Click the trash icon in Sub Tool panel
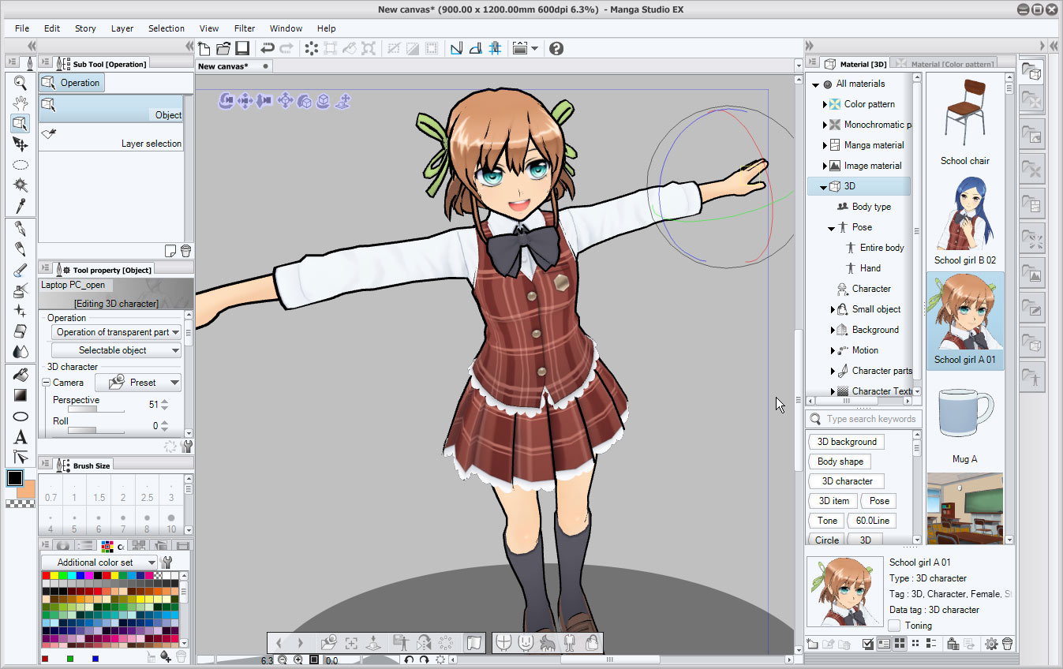 point(185,251)
